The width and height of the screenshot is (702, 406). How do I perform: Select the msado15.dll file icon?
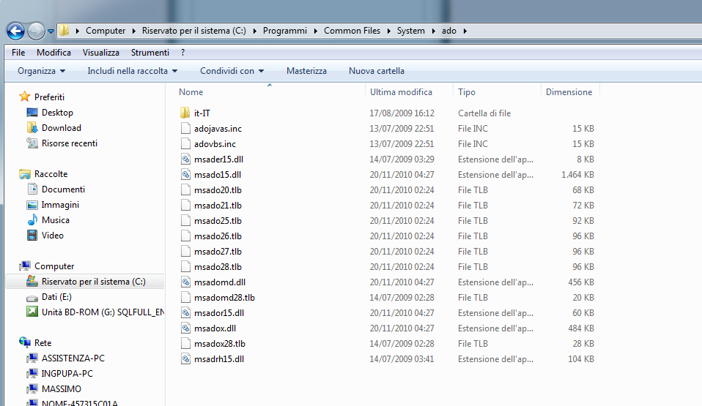tap(185, 174)
